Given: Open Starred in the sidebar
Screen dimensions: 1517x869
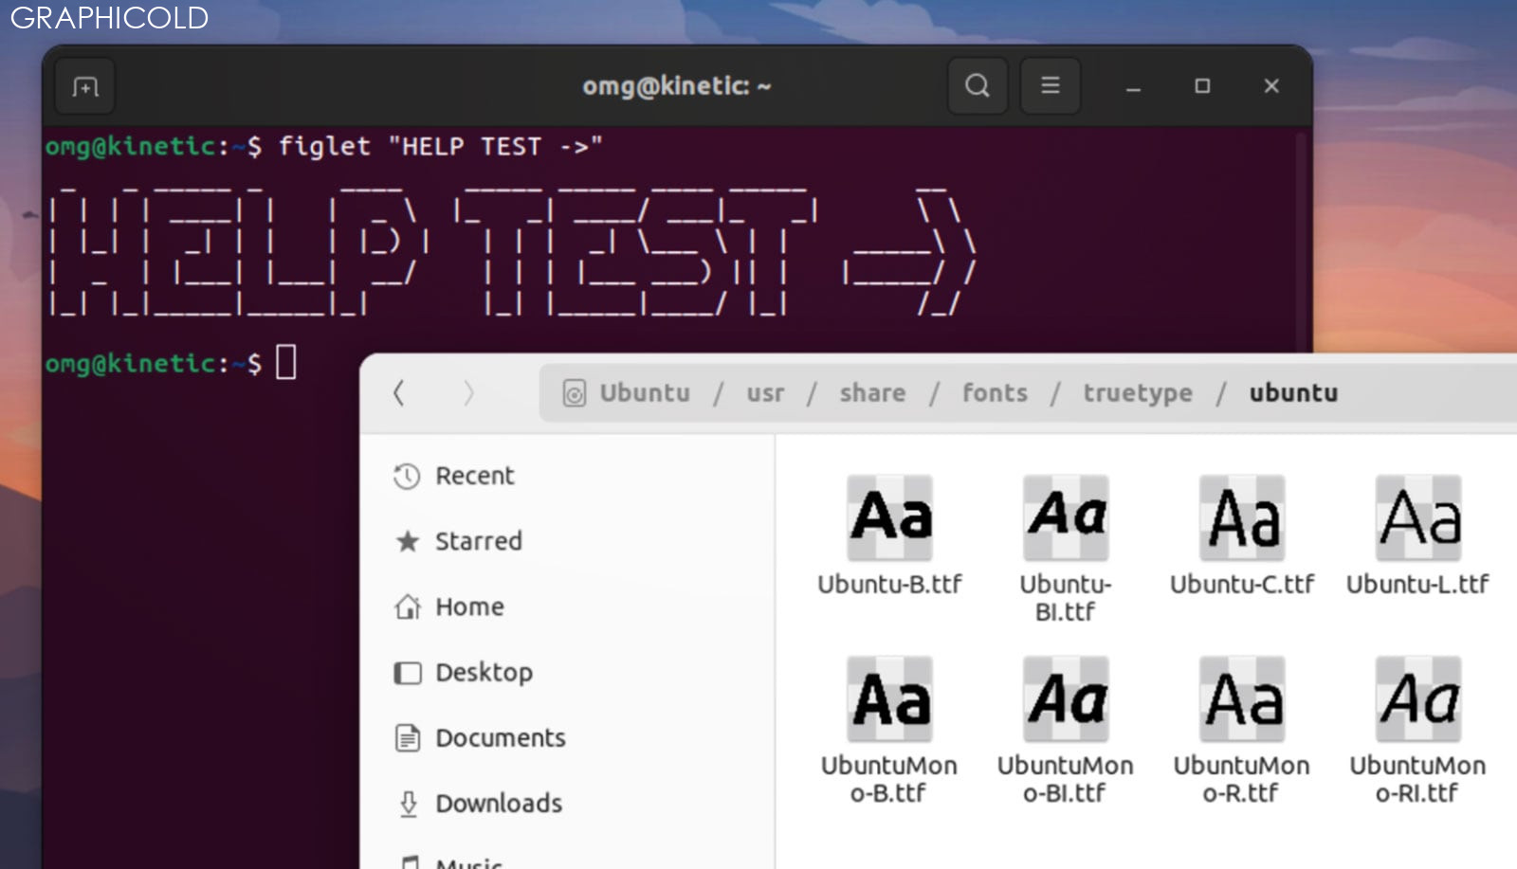Looking at the screenshot, I should point(459,541).
